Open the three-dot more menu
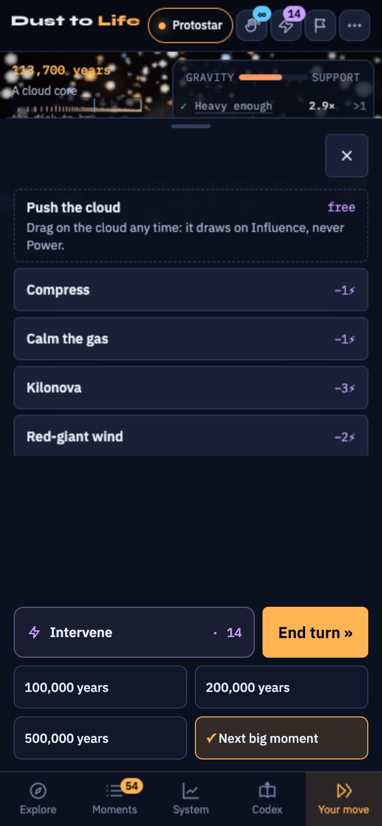The height and width of the screenshot is (826, 382). coord(355,25)
